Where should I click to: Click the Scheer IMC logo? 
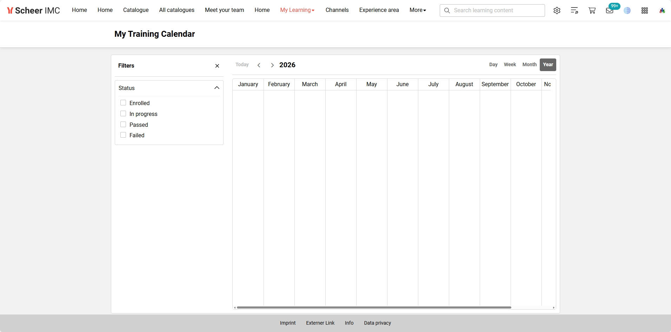tap(34, 11)
